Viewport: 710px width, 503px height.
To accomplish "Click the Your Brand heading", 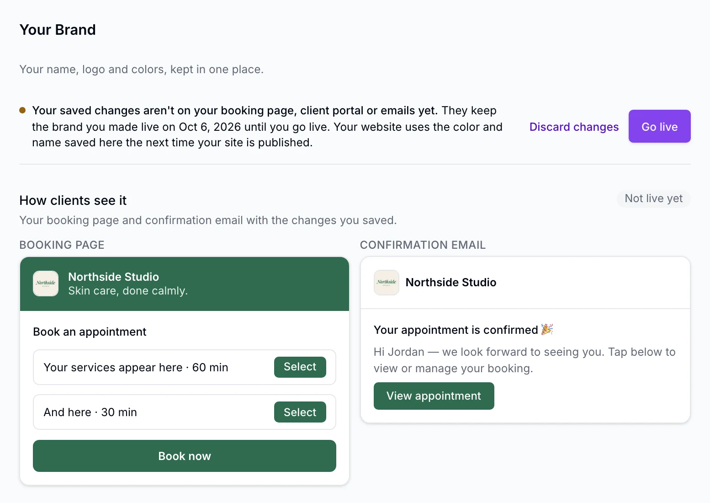I will point(58,30).
